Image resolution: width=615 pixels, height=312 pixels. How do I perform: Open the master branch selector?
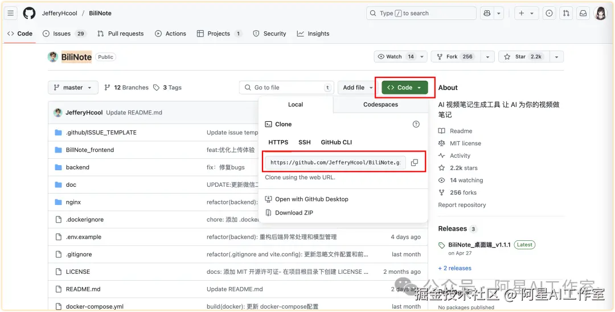point(72,88)
